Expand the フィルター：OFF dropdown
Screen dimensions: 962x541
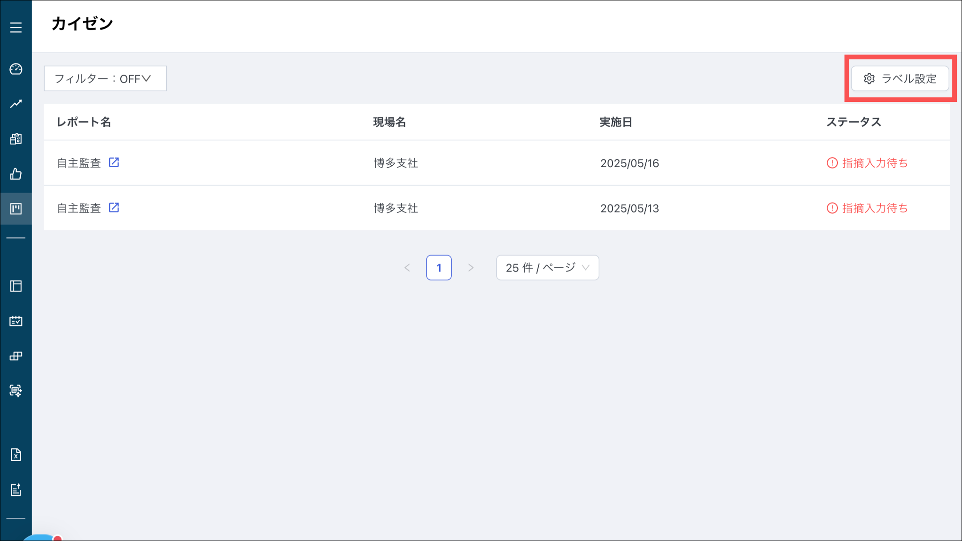click(105, 78)
